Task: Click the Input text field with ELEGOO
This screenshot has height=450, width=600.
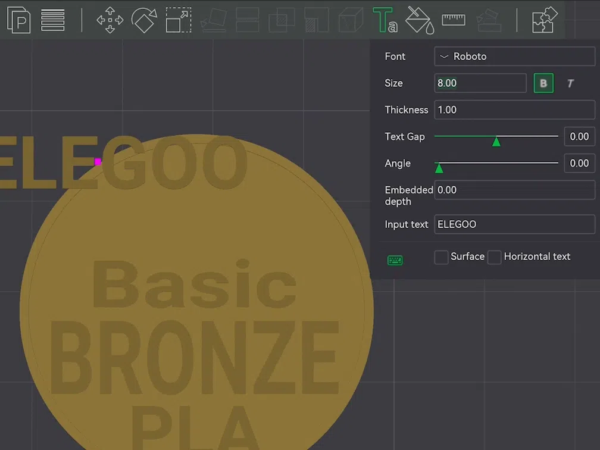Action: point(515,224)
